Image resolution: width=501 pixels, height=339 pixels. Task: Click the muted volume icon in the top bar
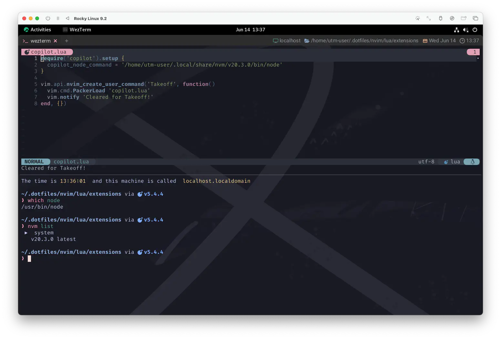click(465, 30)
